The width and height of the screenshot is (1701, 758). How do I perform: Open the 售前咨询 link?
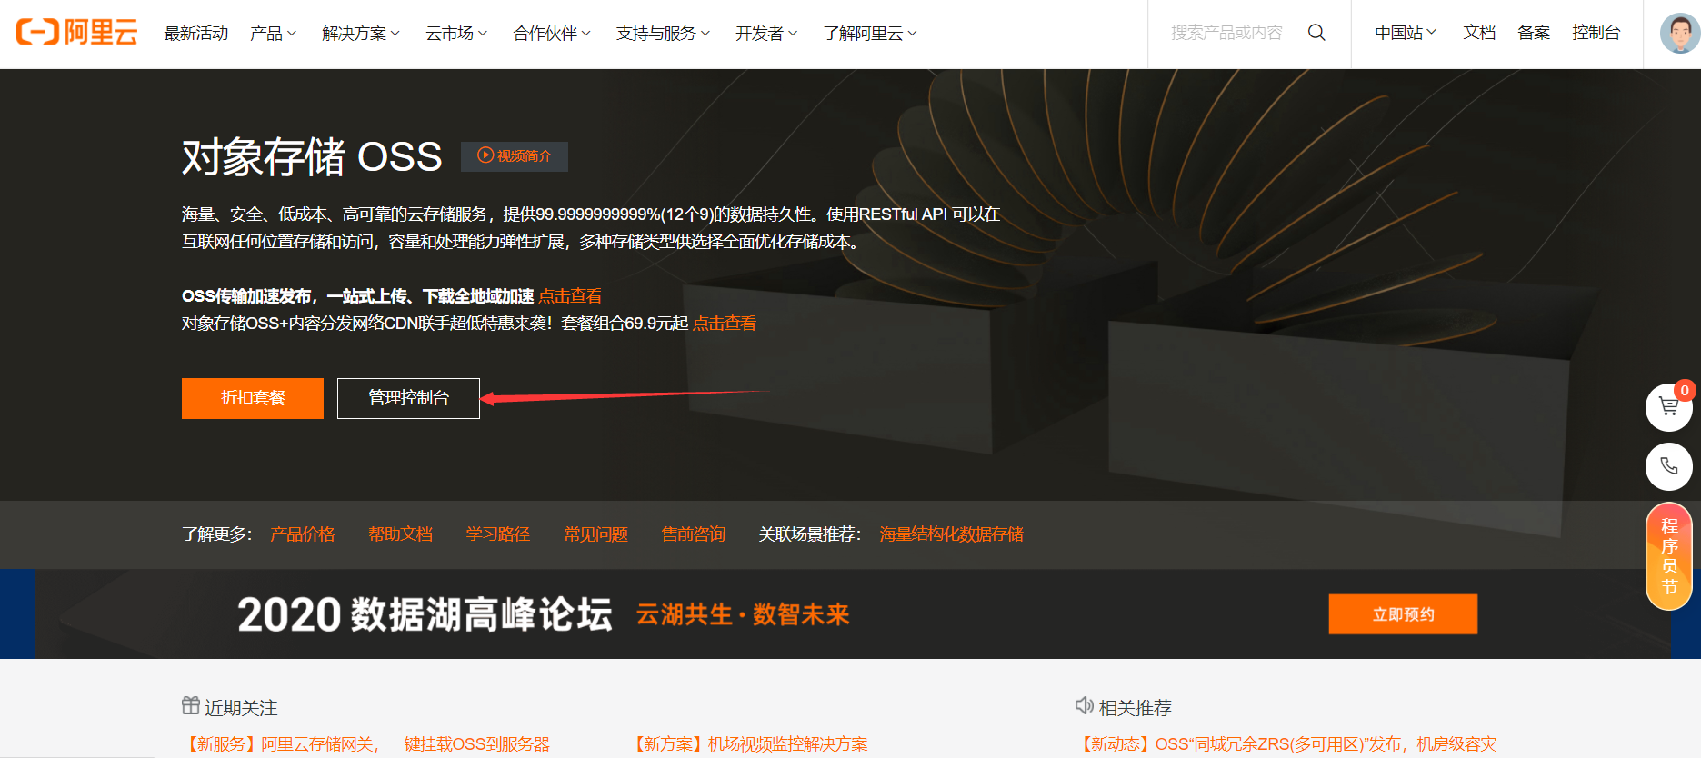click(694, 534)
